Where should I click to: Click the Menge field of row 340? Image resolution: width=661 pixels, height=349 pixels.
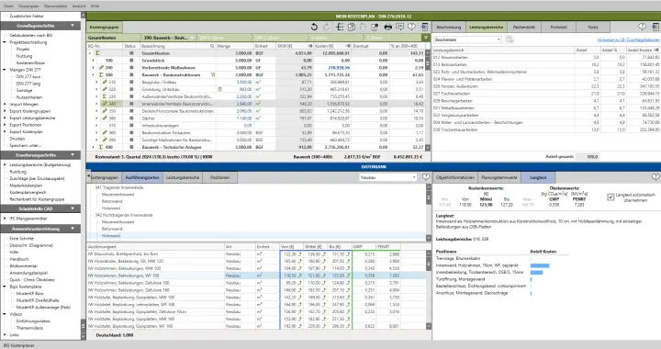pyautogui.click(x=235, y=104)
